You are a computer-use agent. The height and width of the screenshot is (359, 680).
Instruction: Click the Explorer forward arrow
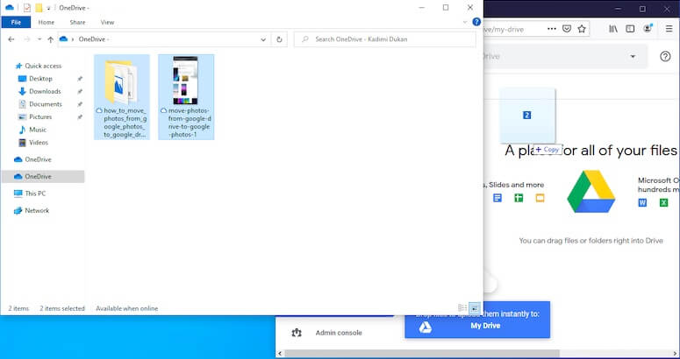(27, 39)
